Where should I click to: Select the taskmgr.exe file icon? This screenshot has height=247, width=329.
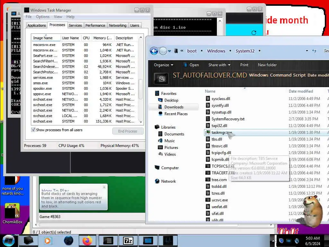(x=208, y=132)
